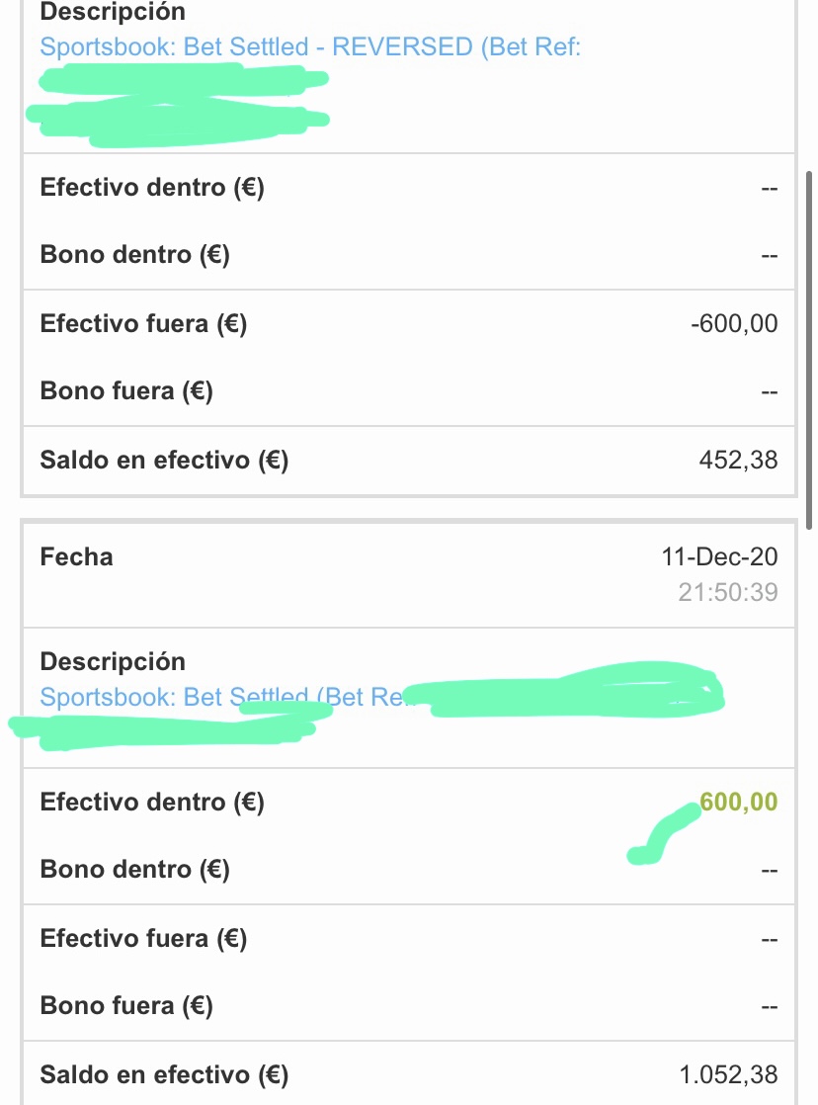Image resolution: width=818 pixels, height=1105 pixels.
Task: Select the -600,00 Efectivo fuera amount
Action: pyautogui.click(x=734, y=323)
